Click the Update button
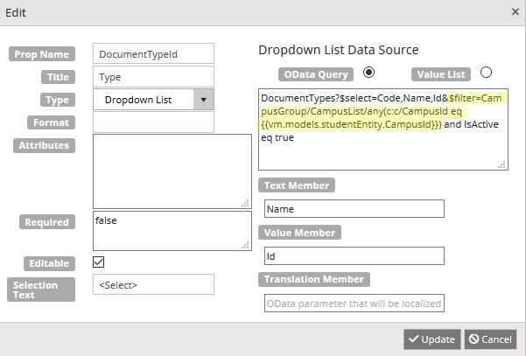Screen dimensions: 526x356 (432, 339)
